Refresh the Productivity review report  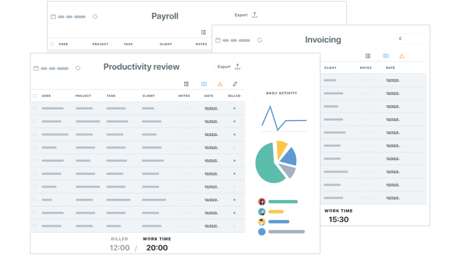[x=78, y=68]
